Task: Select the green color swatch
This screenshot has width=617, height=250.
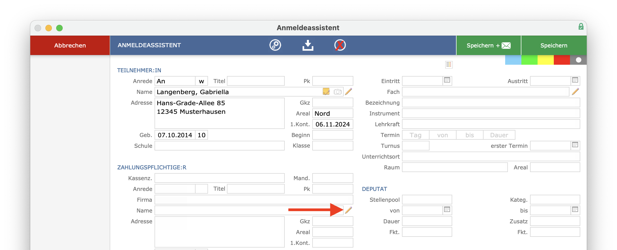Action: click(x=529, y=60)
